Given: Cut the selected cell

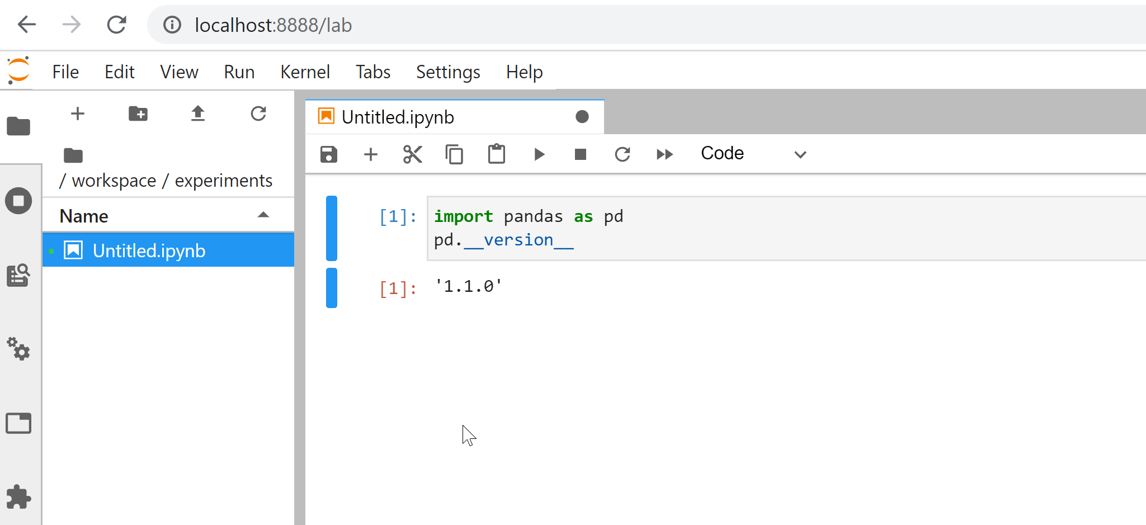Looking at the screenshot, I should (x=413, y=154).
